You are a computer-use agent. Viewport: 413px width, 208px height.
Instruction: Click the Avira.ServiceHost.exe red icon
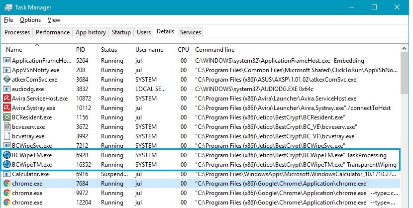[x=7, y=99]
